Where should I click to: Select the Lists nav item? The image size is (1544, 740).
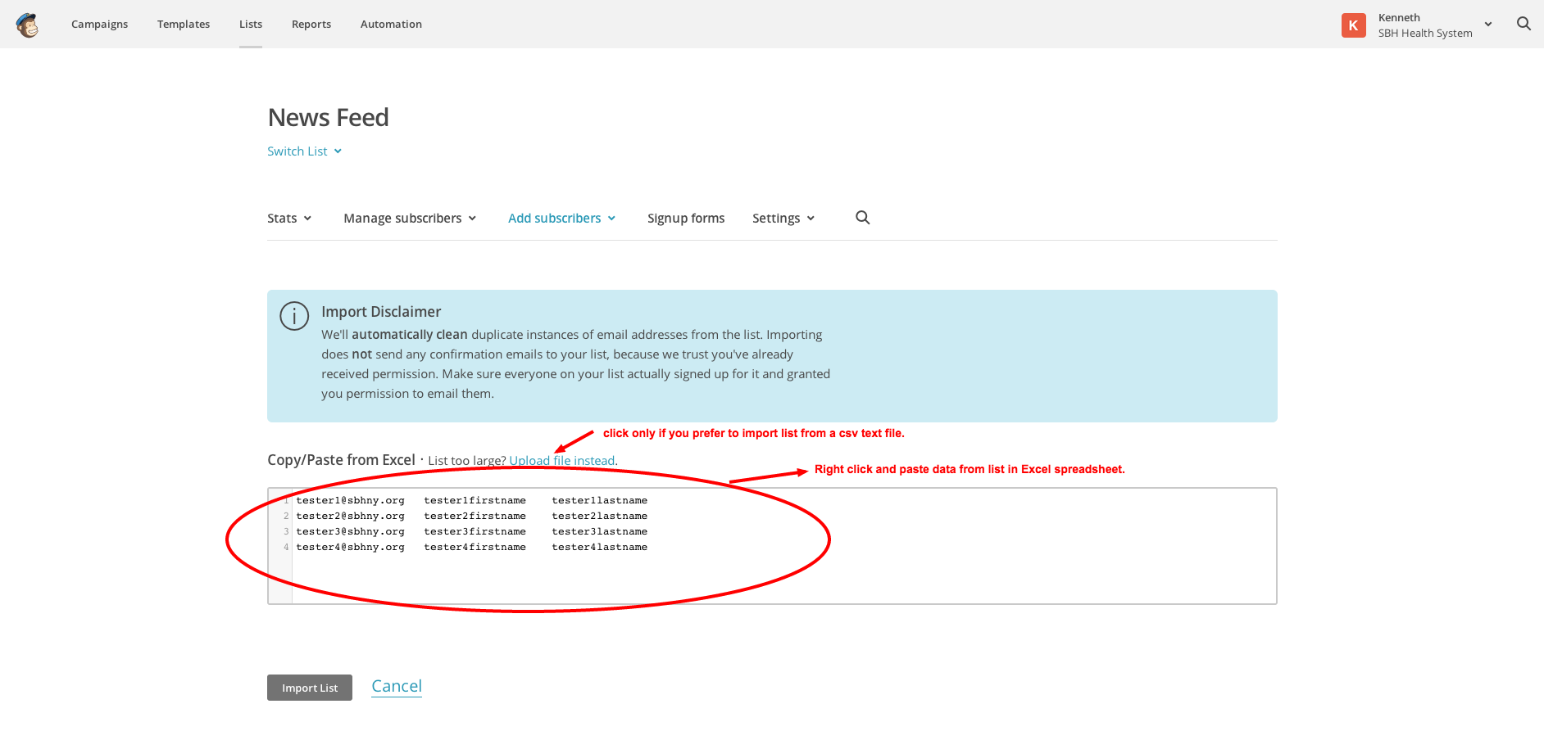[251, 25]
